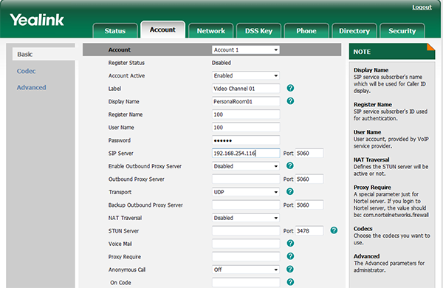The image size is (443, 288).
Task: Click Backup Outbound Proxy Server Port field
Action: [309, 205]
